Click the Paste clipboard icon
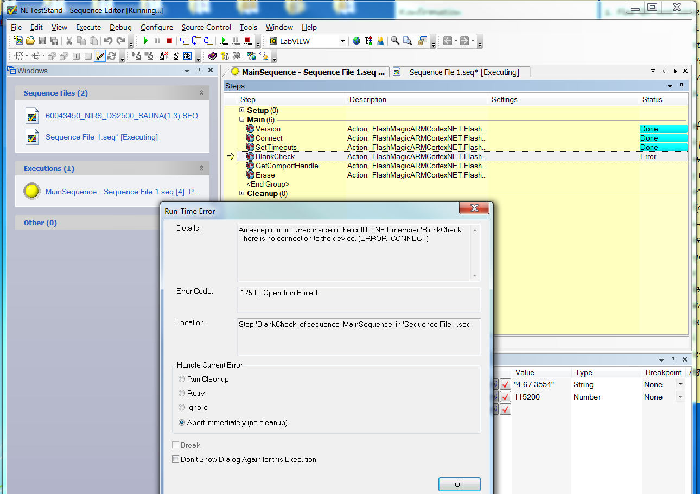This screenshot has height=494, width=700. (93, 41)
